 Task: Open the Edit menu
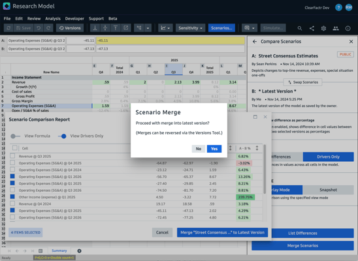coord(19,18)
